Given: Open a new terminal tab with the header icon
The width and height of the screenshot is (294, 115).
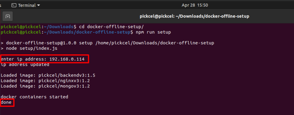Looking at the screenshot, I should [x=7, y=16].
